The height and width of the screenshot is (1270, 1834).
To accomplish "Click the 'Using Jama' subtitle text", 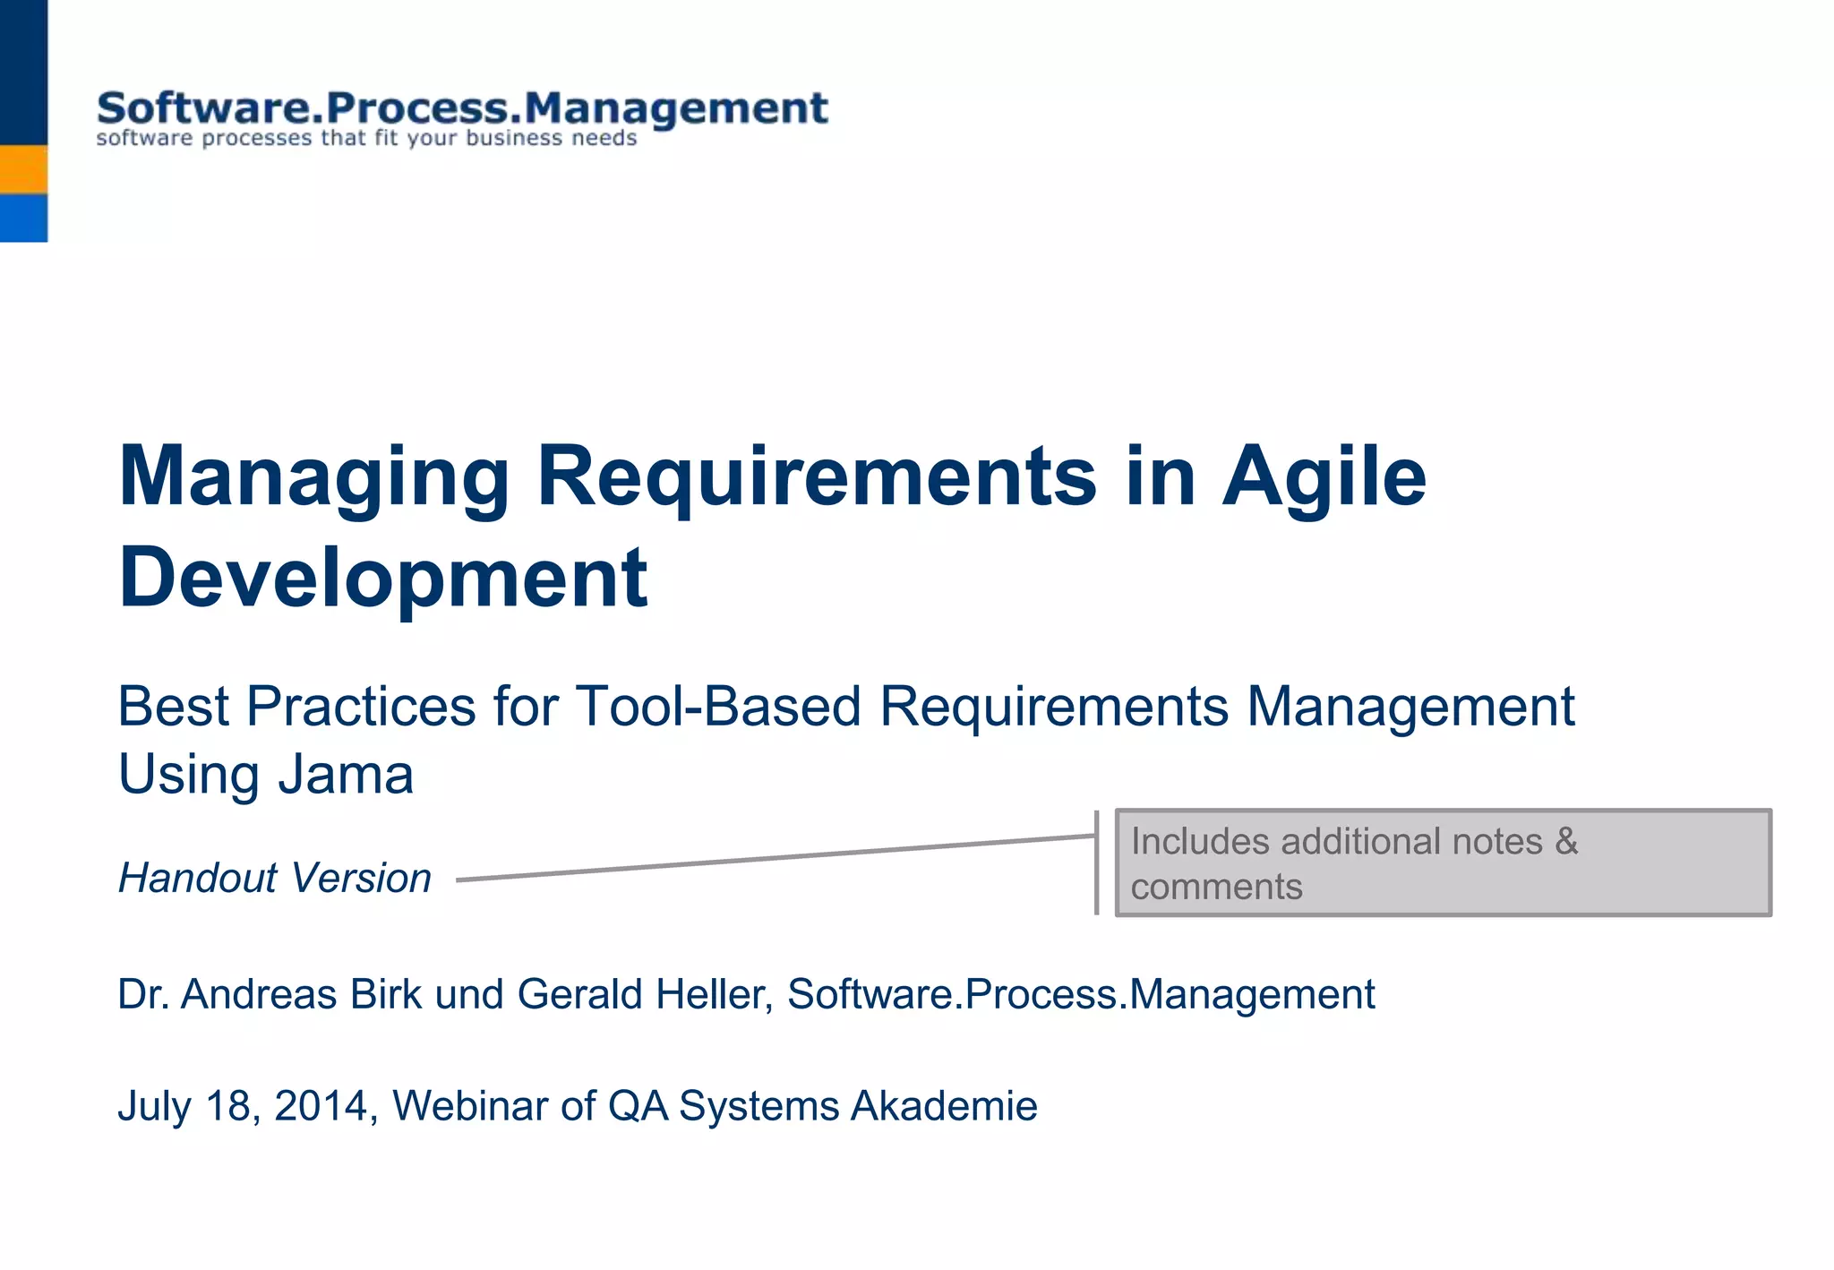I will point(266,775).
